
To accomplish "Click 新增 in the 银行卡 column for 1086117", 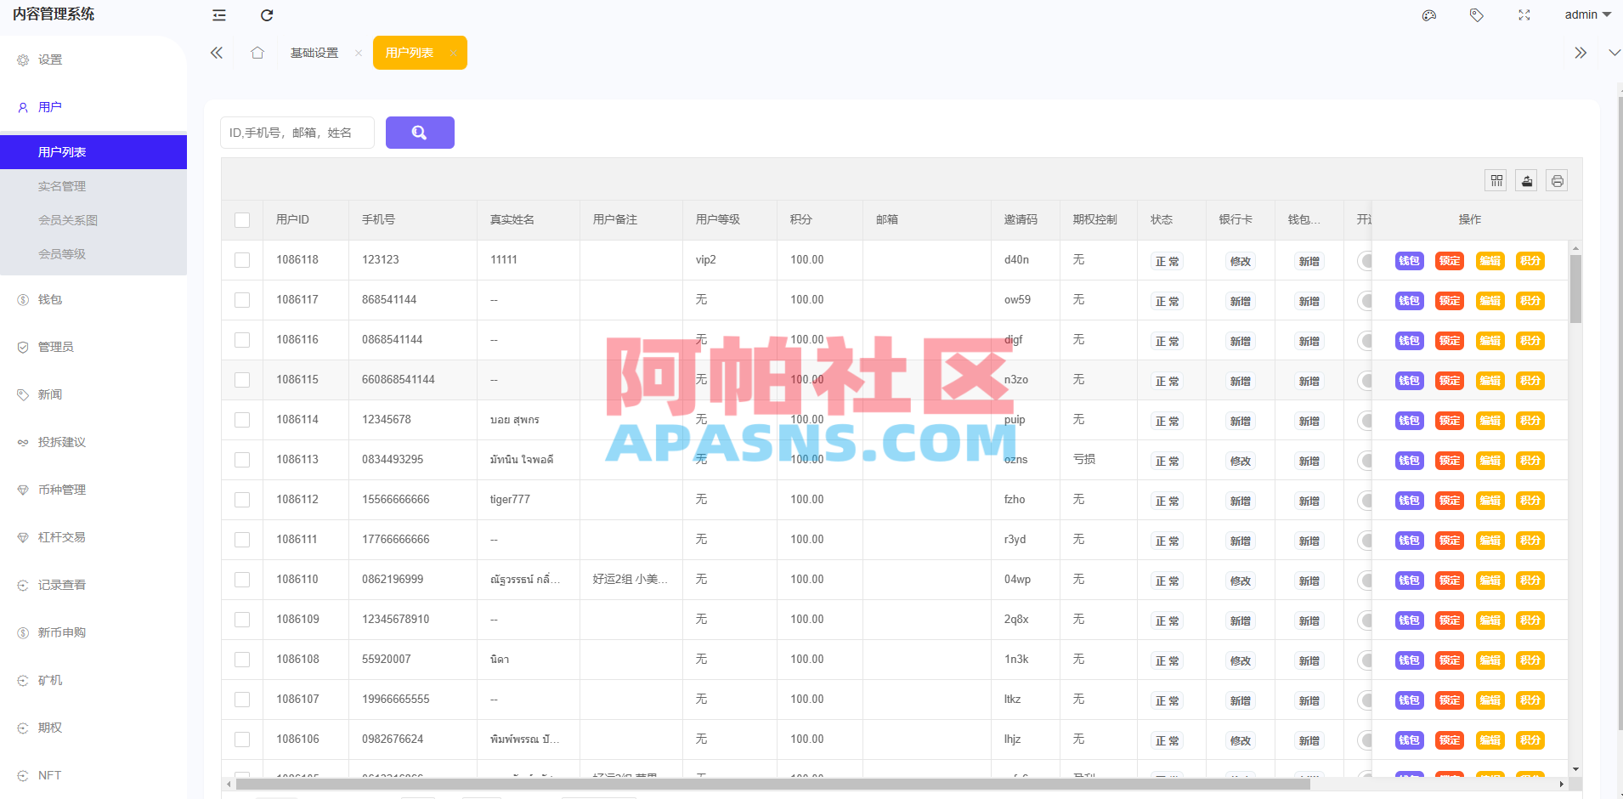I will tap(1240, 300).
